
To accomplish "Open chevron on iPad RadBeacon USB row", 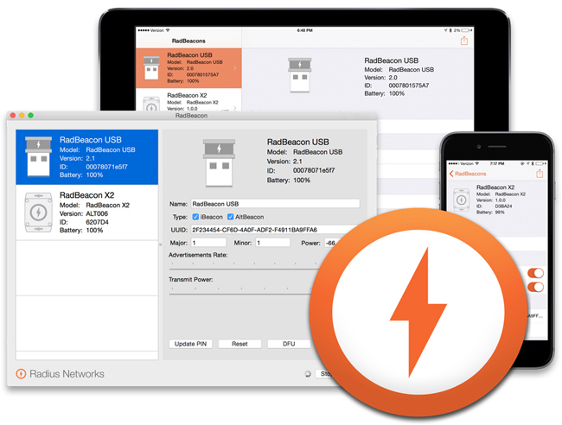I will (x=235, y=68).
